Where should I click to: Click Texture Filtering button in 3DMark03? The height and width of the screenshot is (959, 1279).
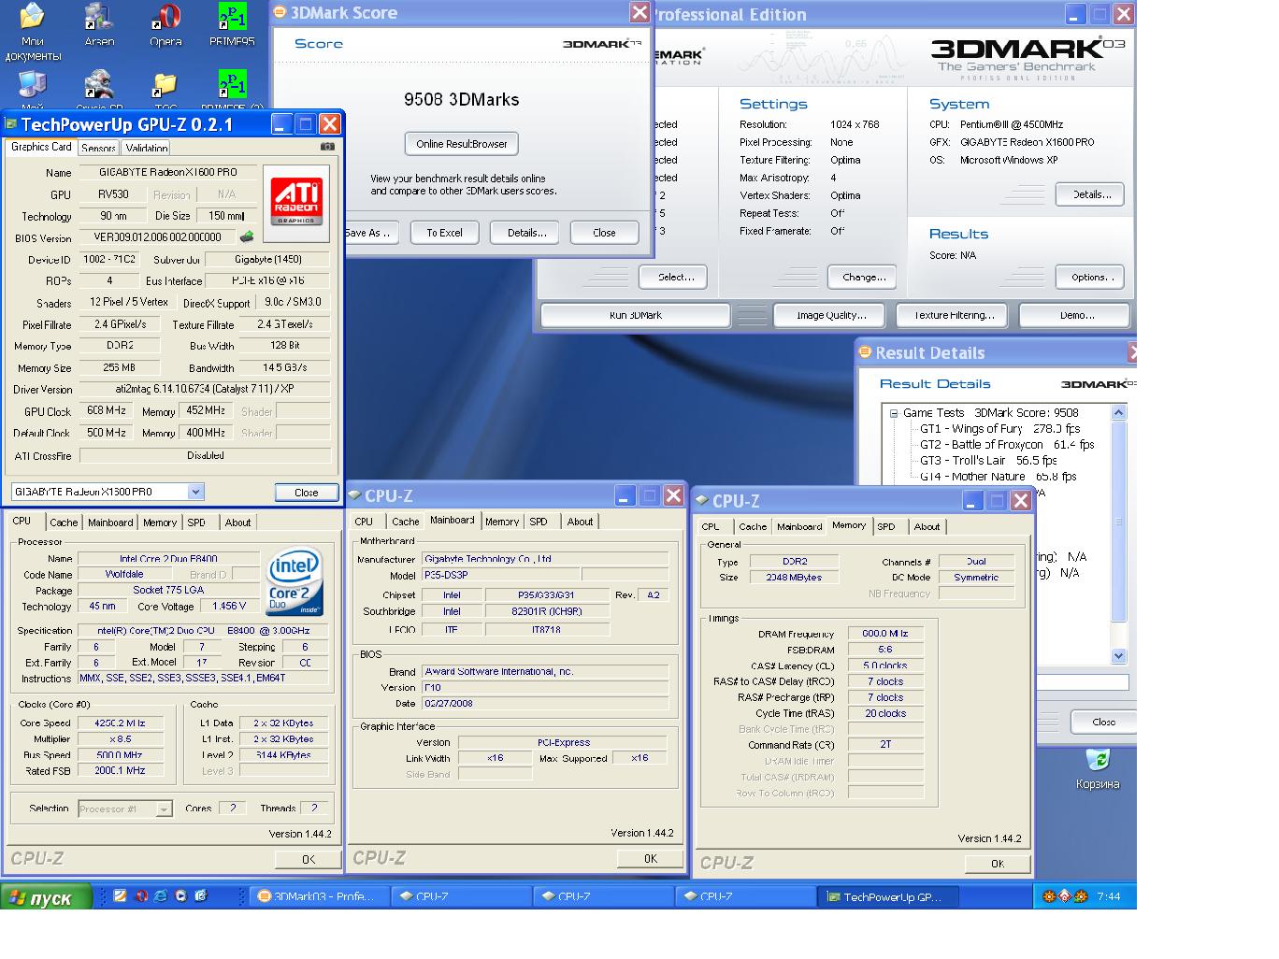point(953,315)
